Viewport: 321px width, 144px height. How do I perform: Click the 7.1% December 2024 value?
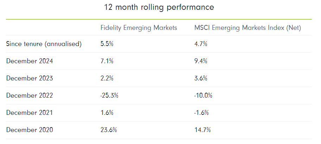pos(107,61)
